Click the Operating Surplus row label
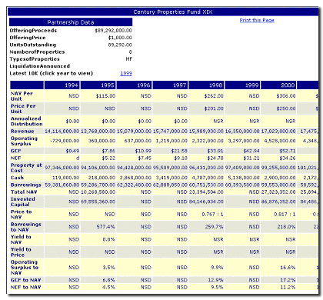 (x=24, y=141)
